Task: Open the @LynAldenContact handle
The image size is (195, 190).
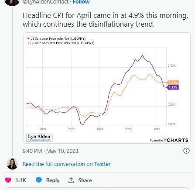Action: tap(45, 2)
